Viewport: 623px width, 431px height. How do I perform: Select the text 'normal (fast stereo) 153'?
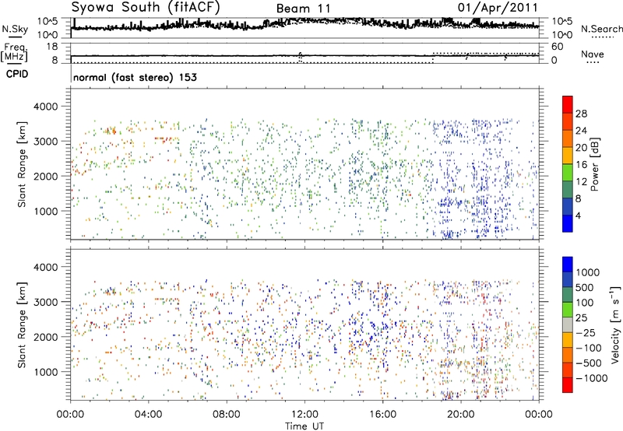[135, 77]
